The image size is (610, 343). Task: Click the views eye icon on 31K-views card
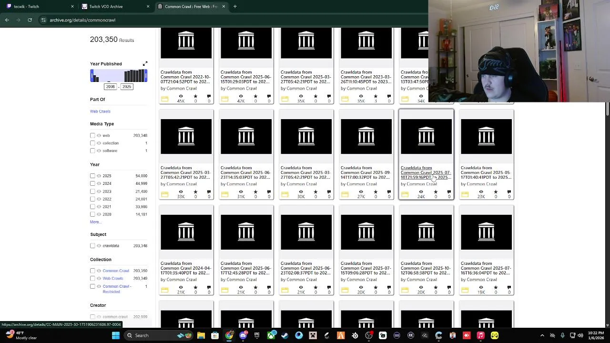pos(241,192)
